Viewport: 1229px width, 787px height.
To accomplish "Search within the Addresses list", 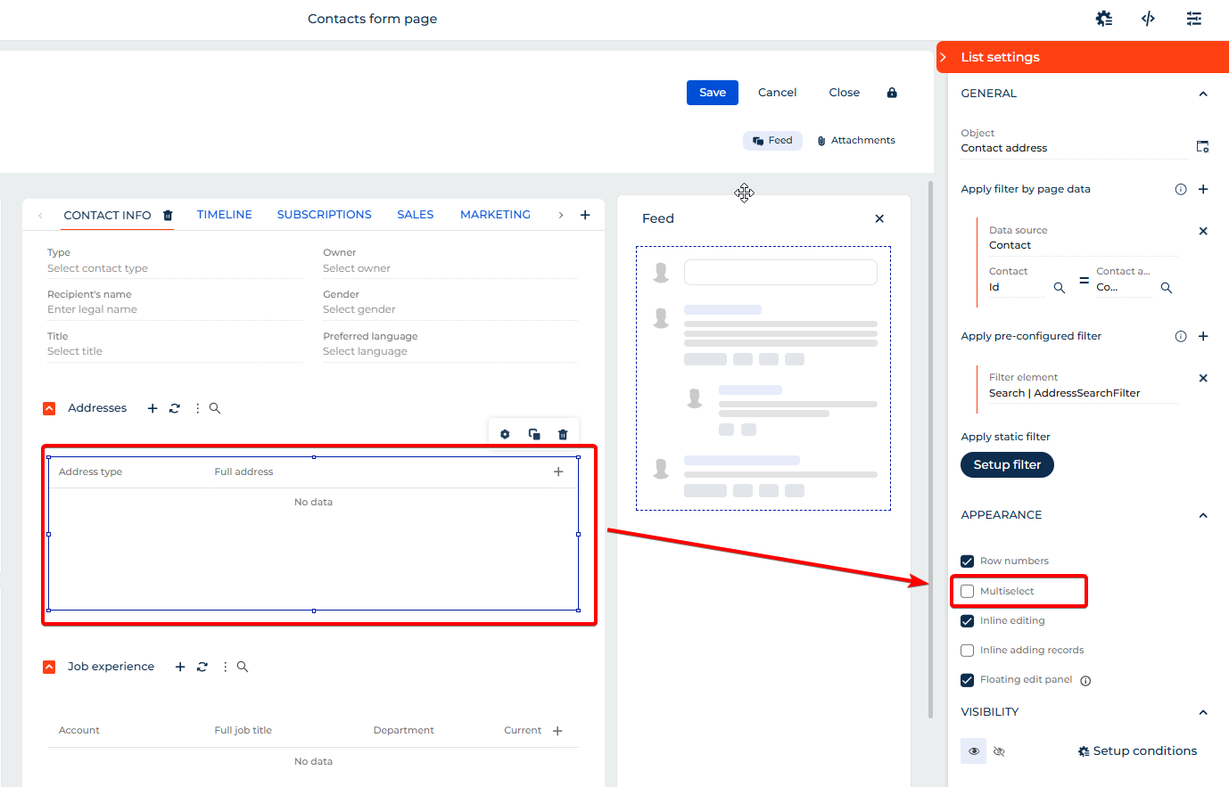I will click(215, 408).
